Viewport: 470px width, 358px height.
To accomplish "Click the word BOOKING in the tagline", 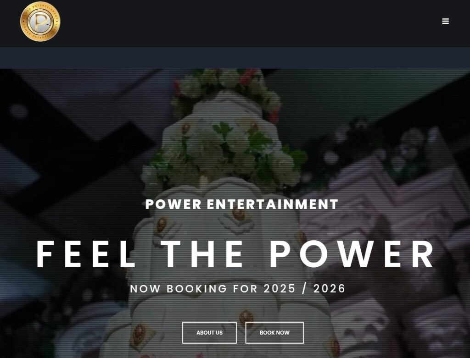I will click(196, 289).
